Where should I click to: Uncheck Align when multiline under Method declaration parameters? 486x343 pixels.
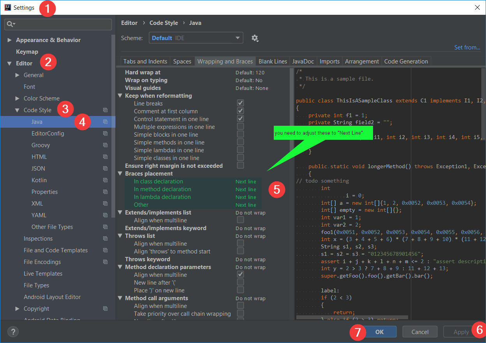click(240, 274)
